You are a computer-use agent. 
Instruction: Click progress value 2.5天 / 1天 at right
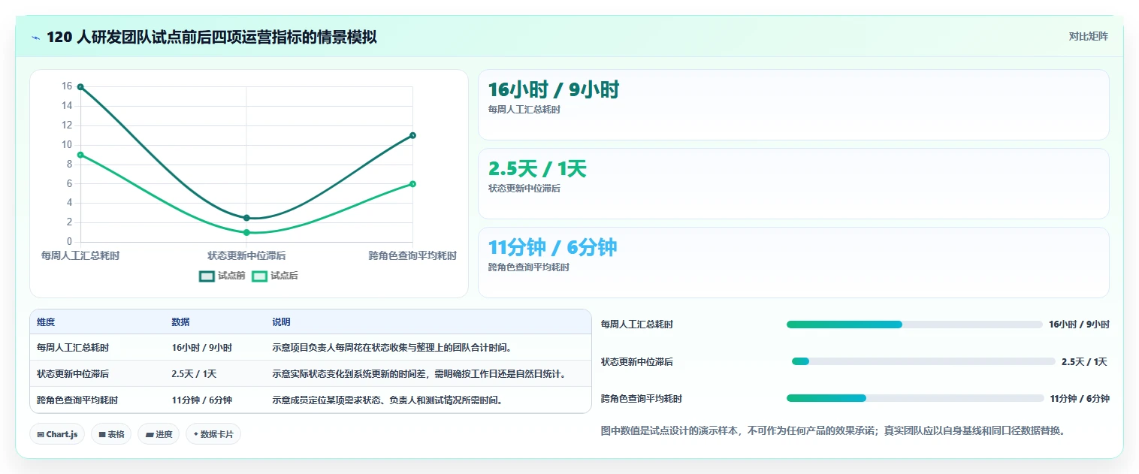(1084, 361)
